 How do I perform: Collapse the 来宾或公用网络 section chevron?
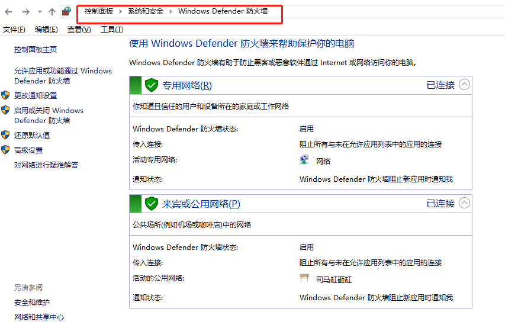(x=464, y=203)
